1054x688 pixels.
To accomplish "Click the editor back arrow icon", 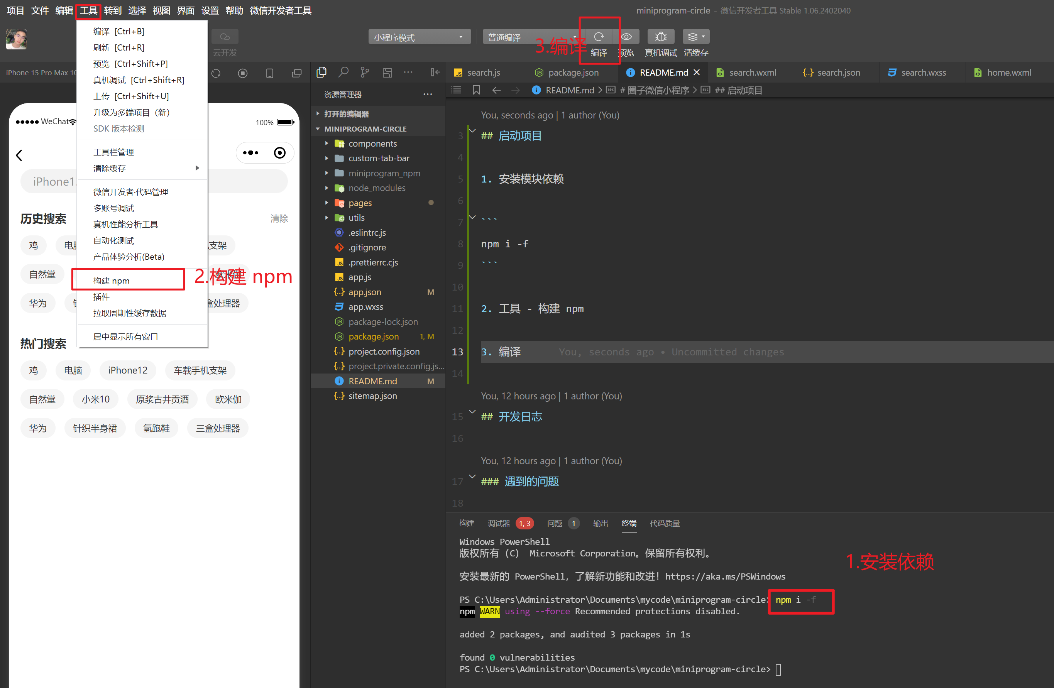I will pos(496,90).
